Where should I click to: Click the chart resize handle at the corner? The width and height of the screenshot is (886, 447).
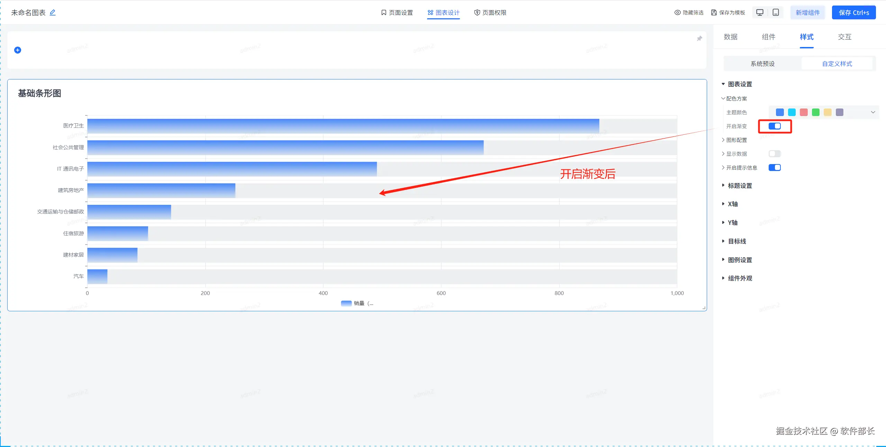(x=704, y=308)
